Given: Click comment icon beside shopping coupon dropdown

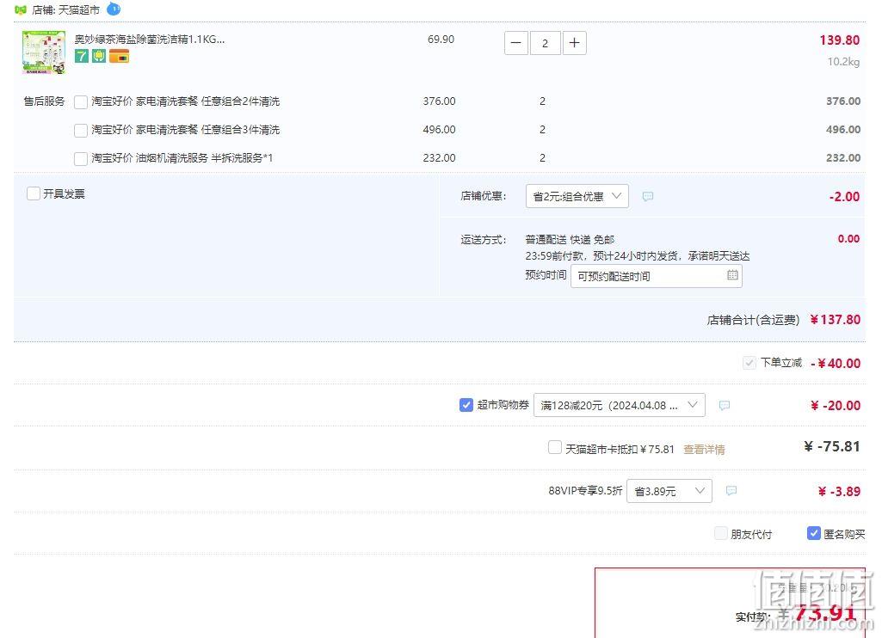Looking at the screenshot, I should 725,405.
